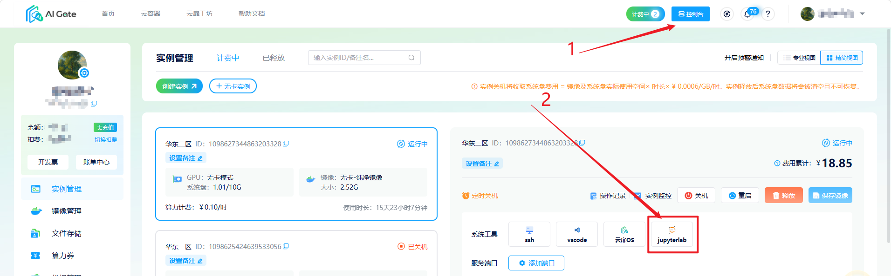
Task: Open 帮助文档 in top navigation
Action: coord(252,13)
